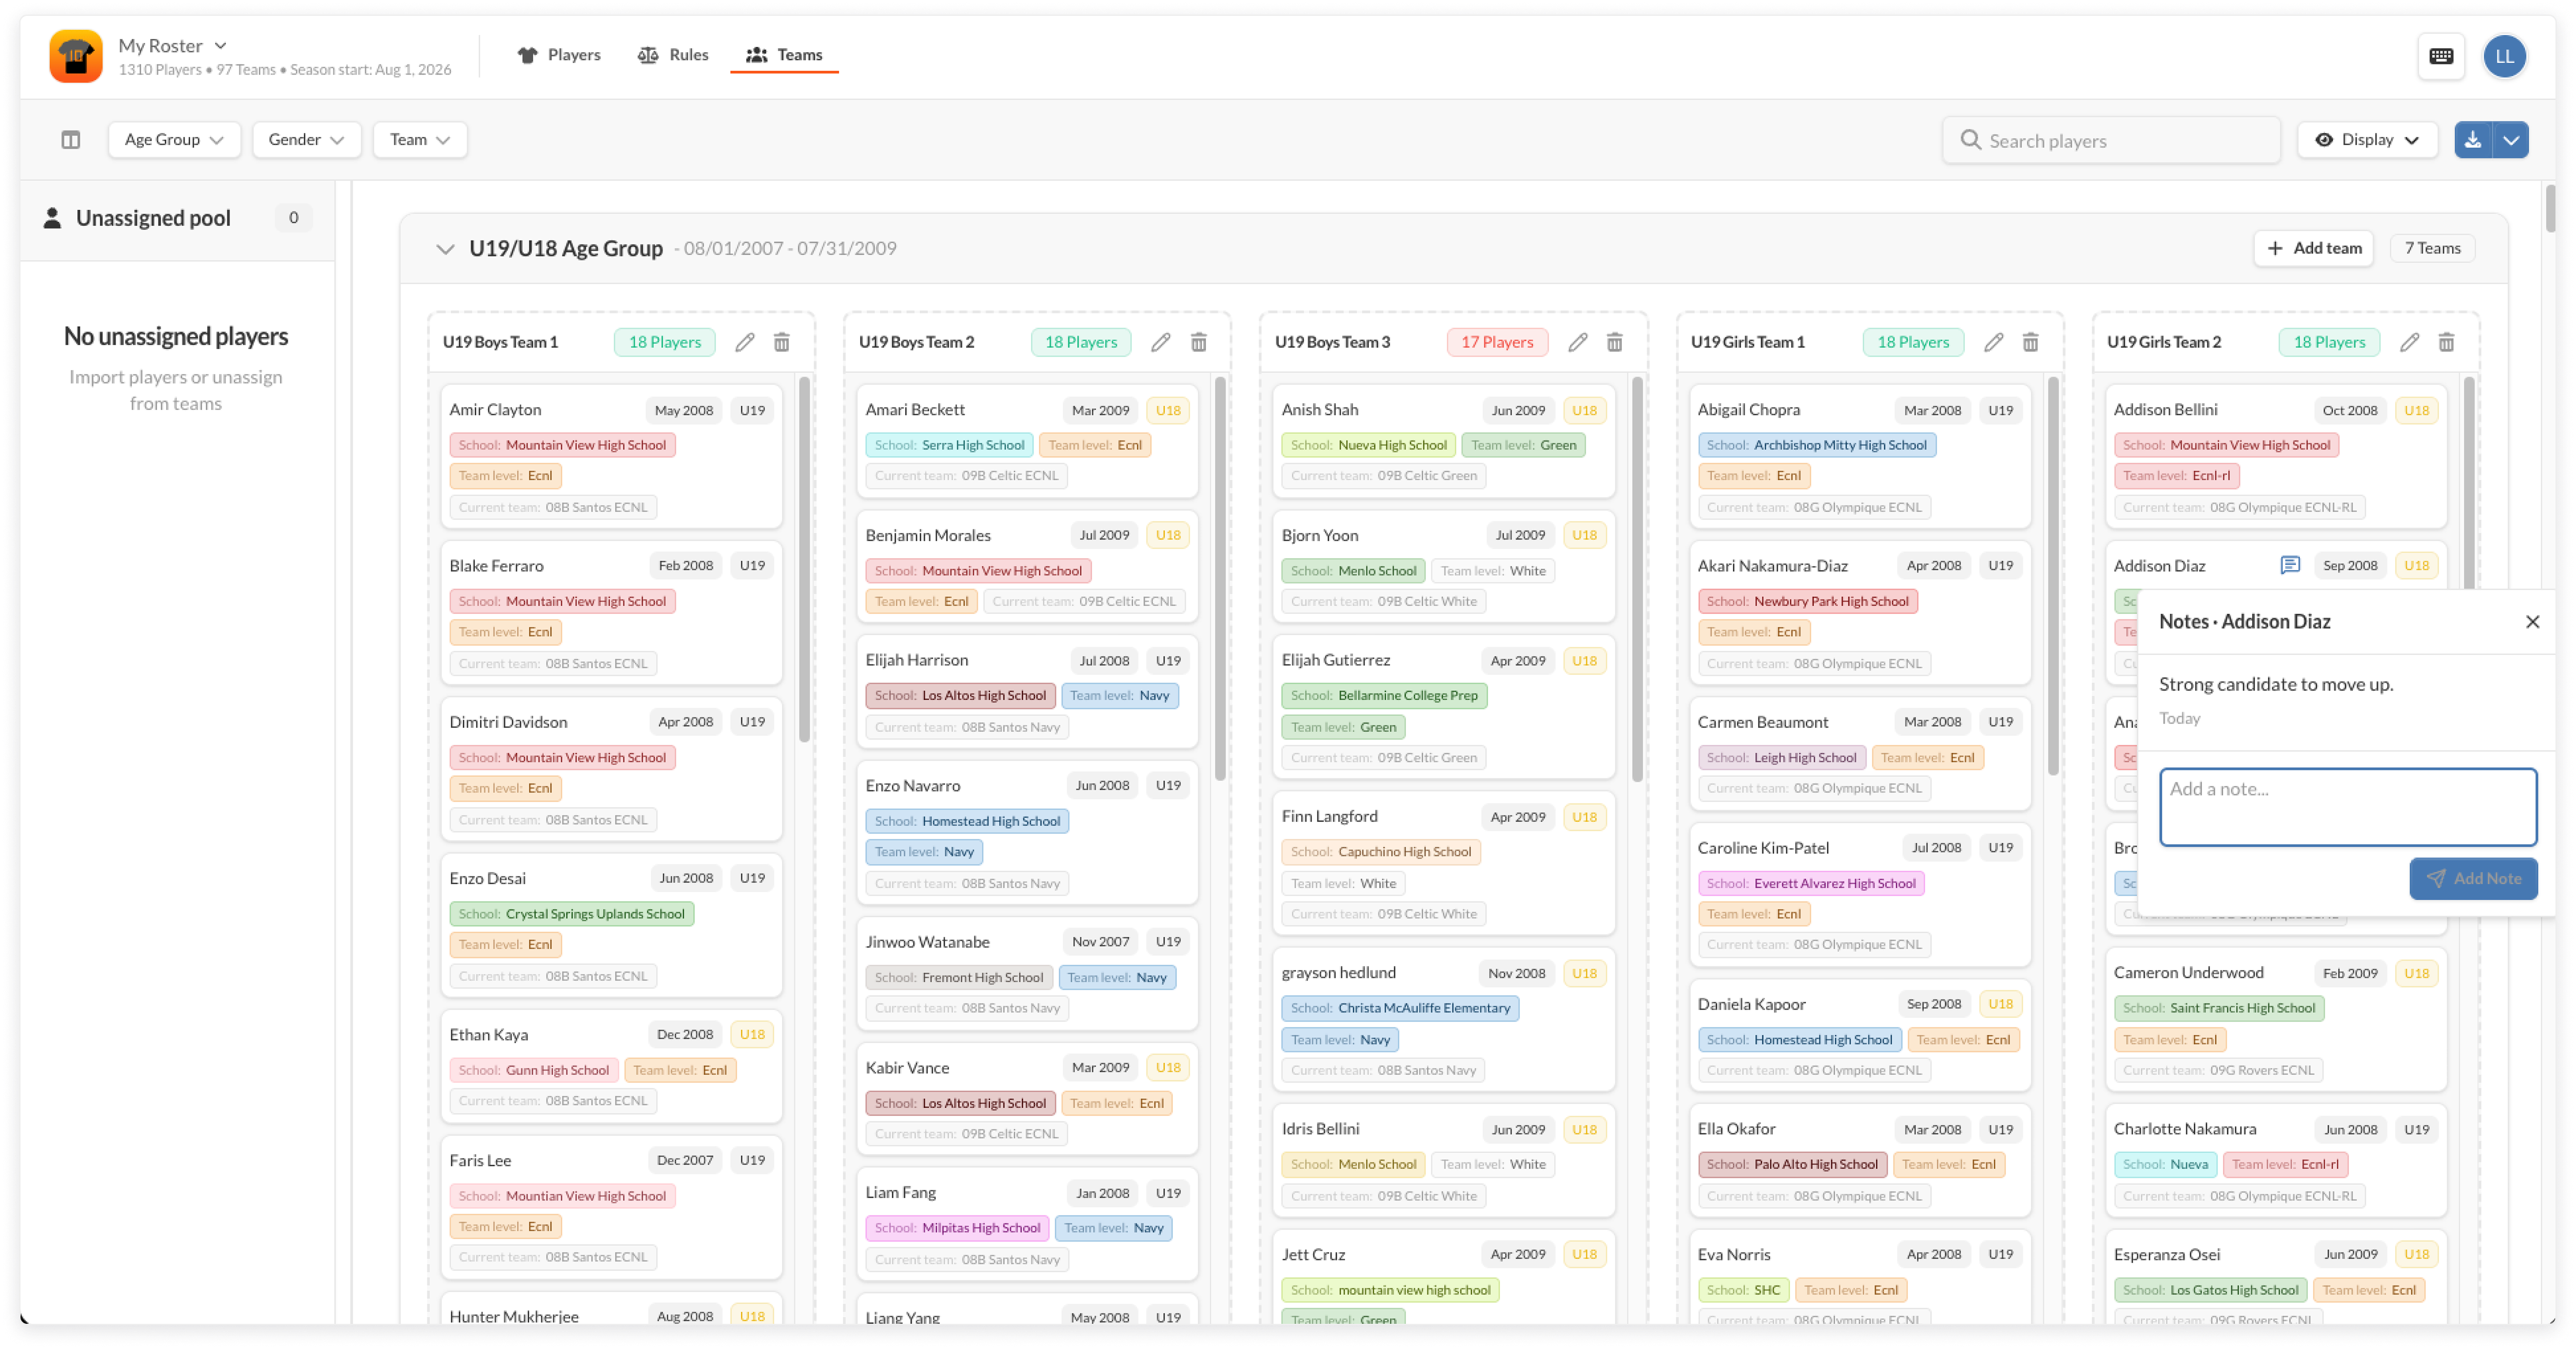Delete U19 Girls Team 1 trash icon
This screenshot has width=2576, height=1349.
click(2031, 342)
